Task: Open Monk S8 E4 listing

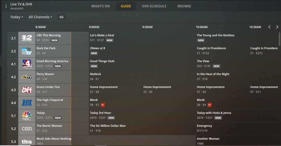Action: coord(237,103)
